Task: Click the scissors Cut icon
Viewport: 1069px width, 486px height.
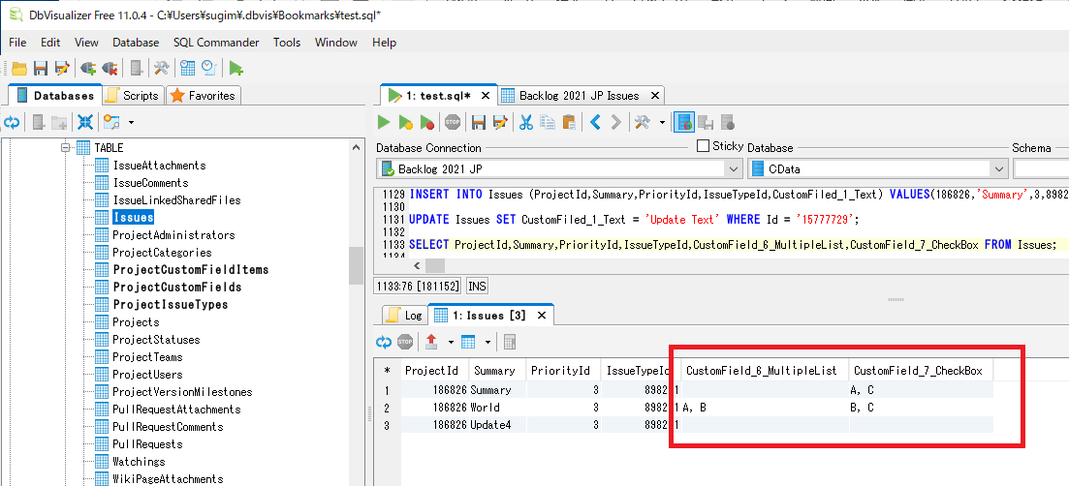Action: tap(526, 122)
